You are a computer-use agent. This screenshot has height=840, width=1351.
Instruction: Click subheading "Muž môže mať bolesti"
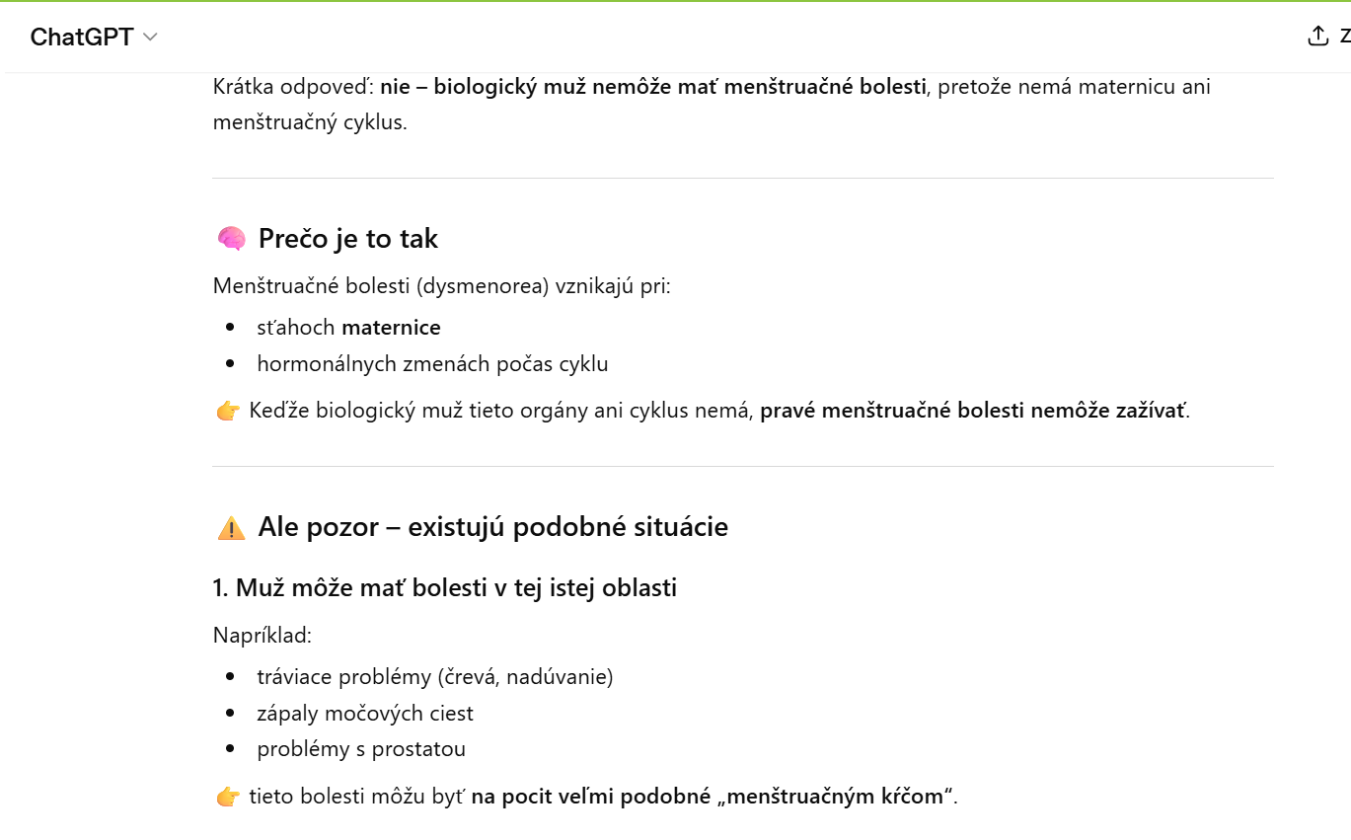coord(444,588)
